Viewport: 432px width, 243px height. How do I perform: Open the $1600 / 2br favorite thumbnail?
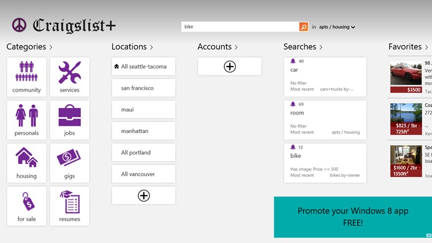tap(406, 161)
